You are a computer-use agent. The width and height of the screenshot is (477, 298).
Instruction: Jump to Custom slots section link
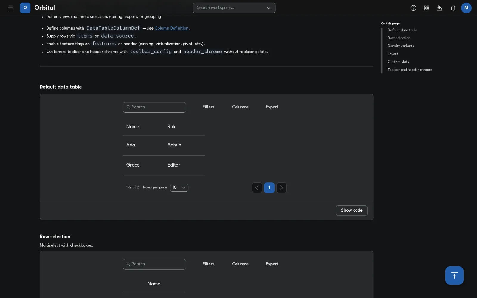(398, 62)
